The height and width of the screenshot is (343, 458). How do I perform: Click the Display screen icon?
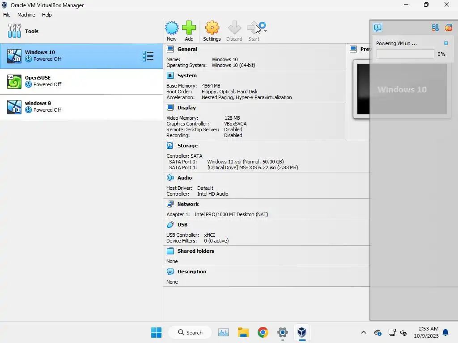[170, 108]
